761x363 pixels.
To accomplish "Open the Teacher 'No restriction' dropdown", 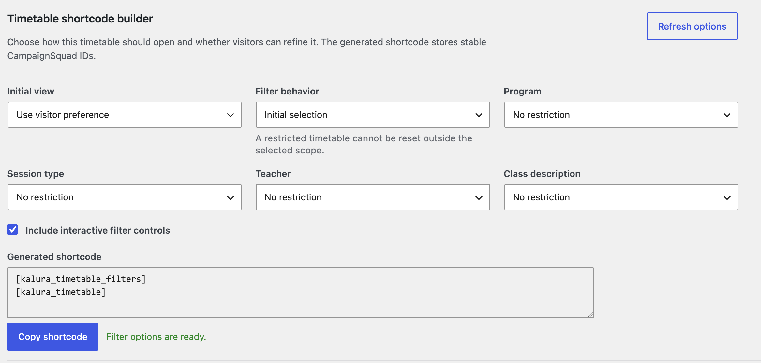I will click(373, 197).
